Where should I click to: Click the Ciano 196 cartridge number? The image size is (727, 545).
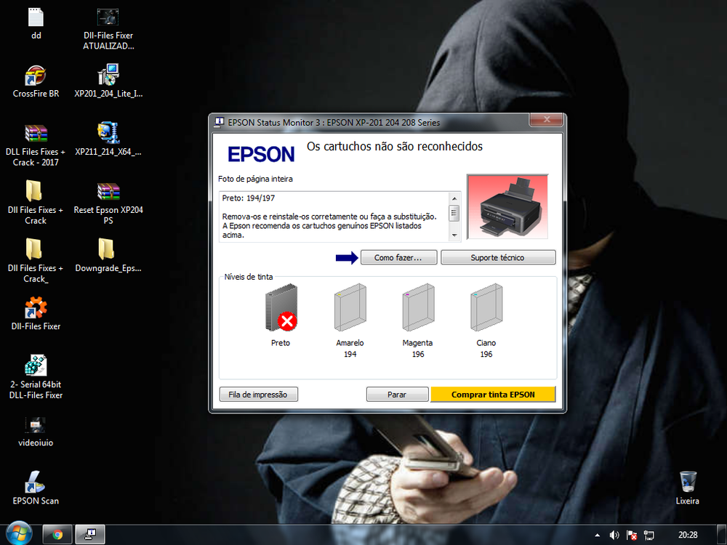click(486, 354)
